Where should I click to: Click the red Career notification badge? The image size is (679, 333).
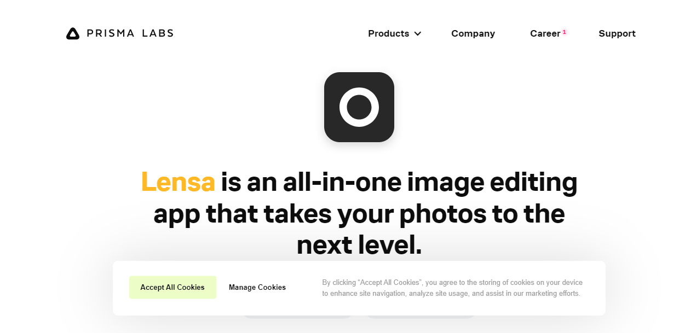(565, 32)
